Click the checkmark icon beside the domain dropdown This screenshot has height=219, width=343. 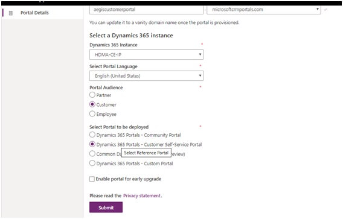coord(325,10)
